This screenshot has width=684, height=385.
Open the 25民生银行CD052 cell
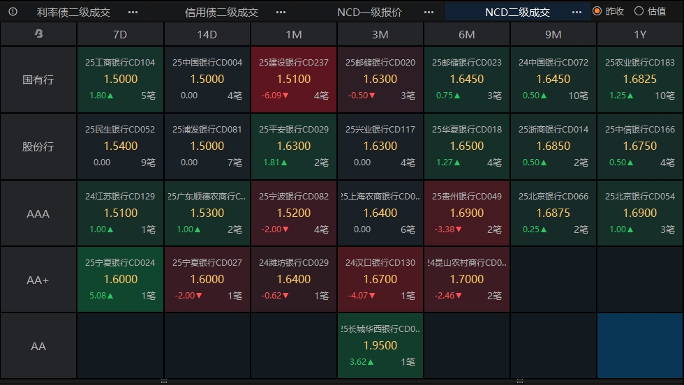(x=120, y=146)
